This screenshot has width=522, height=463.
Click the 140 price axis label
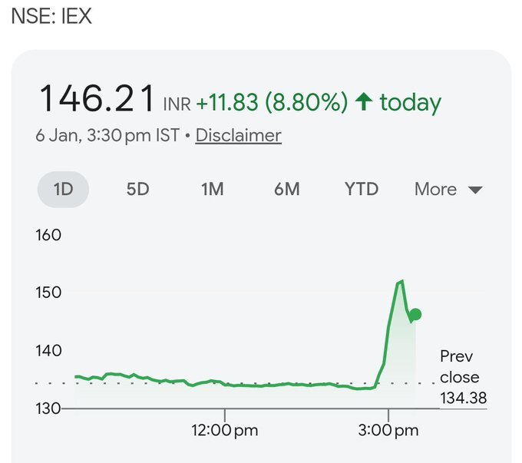48,350
